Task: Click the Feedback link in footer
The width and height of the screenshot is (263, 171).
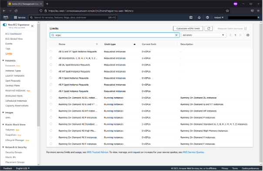Action: point(7,168)
